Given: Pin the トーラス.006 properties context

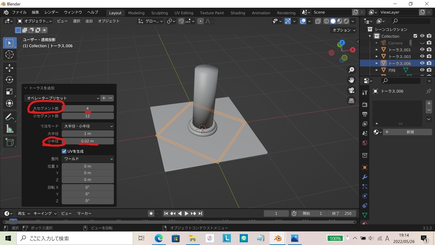Looking at the screenshot, I should (x=428, y=91).
